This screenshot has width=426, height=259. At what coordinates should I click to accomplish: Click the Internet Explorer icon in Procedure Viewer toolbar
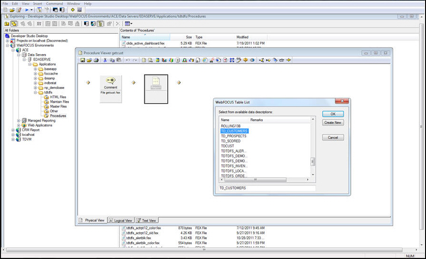205,60
